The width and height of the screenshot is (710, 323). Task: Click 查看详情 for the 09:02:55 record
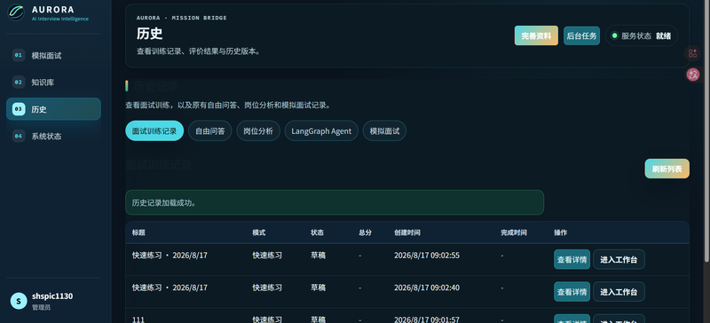572,260
